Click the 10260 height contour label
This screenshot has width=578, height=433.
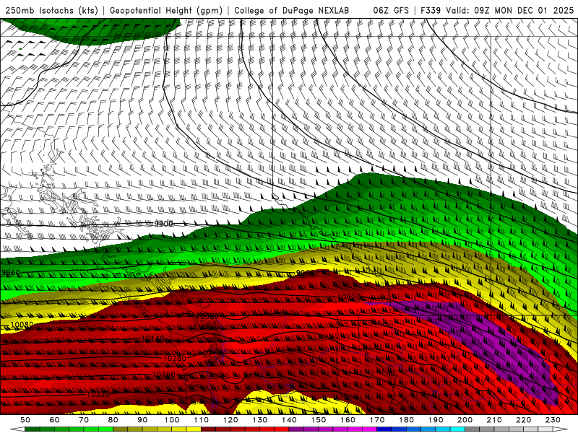click(x=164, y=375)
